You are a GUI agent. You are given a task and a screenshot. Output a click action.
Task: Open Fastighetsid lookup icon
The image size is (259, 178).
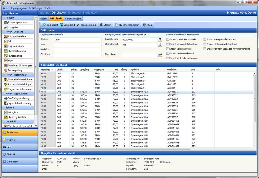[x=160, y=40]
